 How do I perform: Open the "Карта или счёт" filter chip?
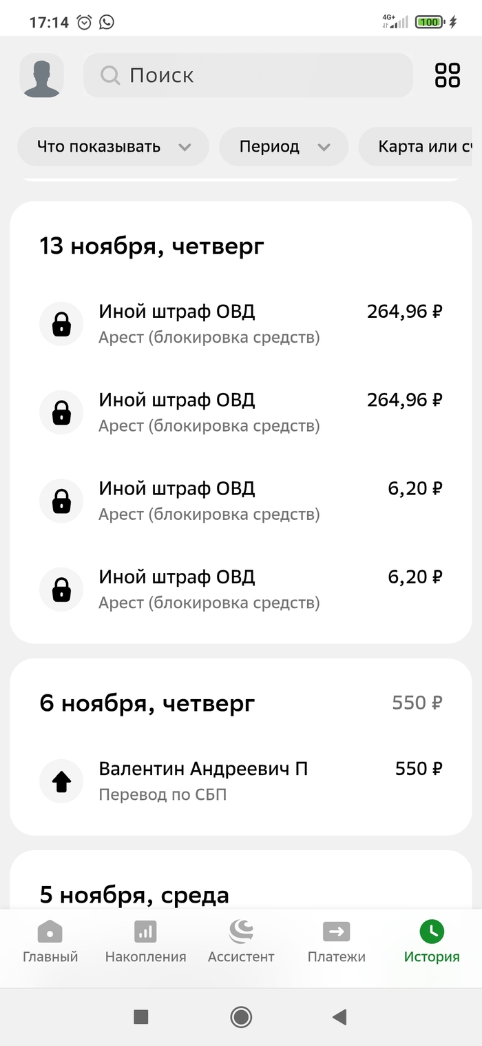tap(423, 147)
